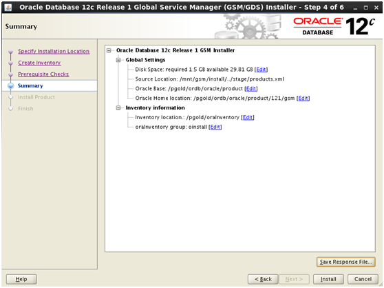This screenshot has width=384, height=288.
Task: Click the Specify Installation Location step bullet
Action: click(10, 52)
